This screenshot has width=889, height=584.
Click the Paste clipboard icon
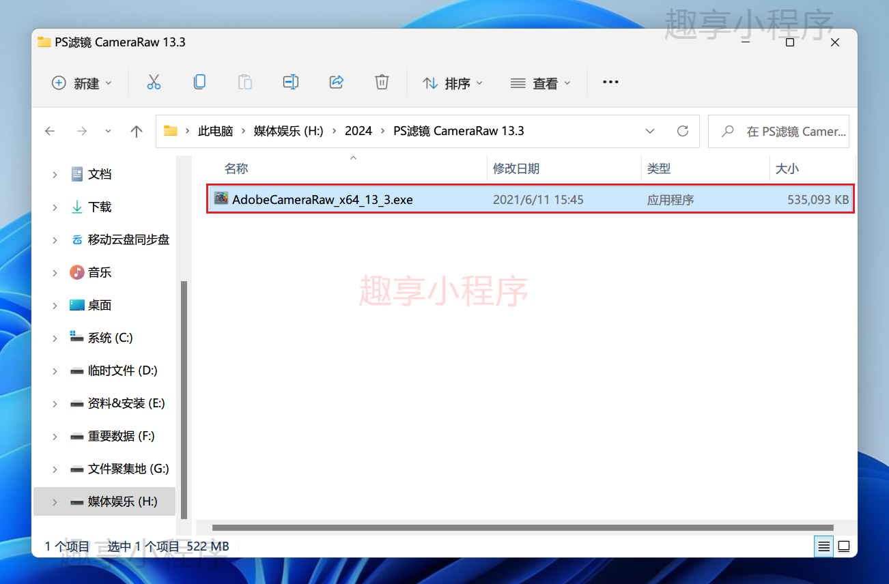tap(245, 83)
